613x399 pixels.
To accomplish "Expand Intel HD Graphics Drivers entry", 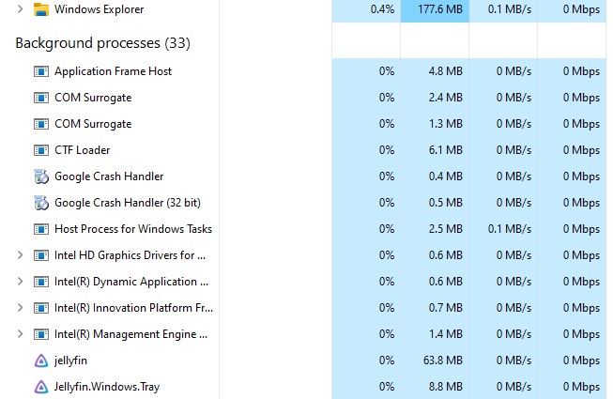I will coord(20,255).
